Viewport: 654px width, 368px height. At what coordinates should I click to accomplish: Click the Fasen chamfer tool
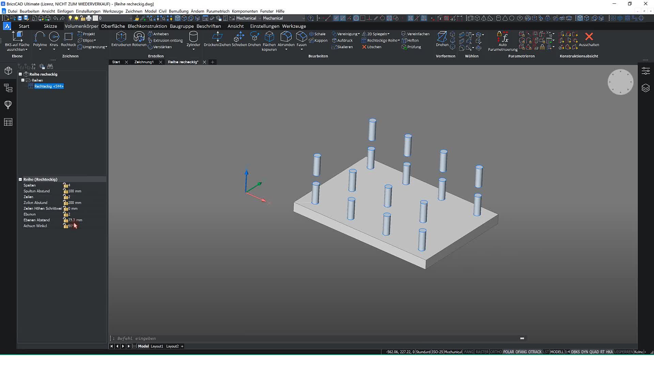(x=301, y=39)
